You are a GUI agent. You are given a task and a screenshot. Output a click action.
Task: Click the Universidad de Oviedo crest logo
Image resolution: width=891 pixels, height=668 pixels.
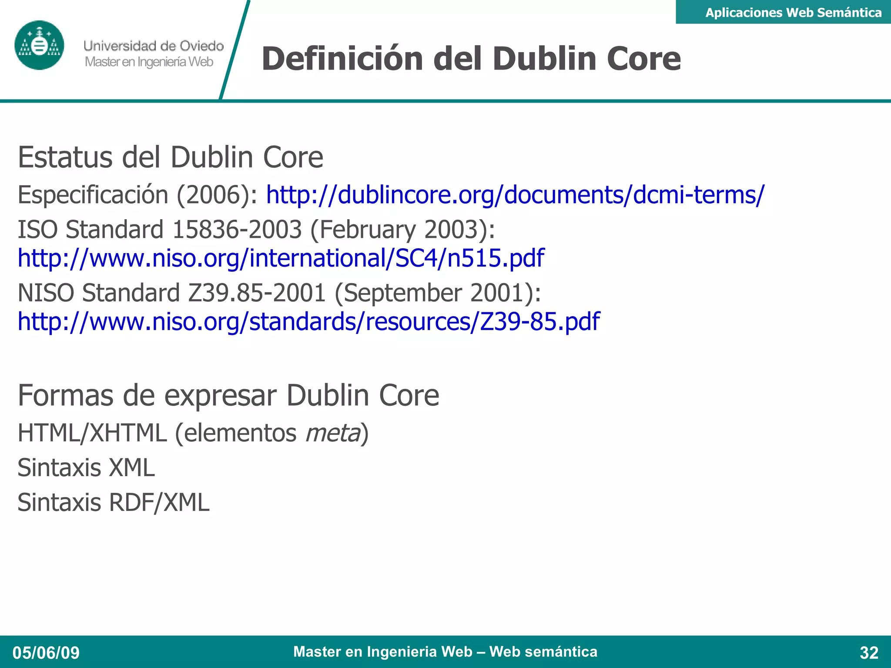point(39,45)
